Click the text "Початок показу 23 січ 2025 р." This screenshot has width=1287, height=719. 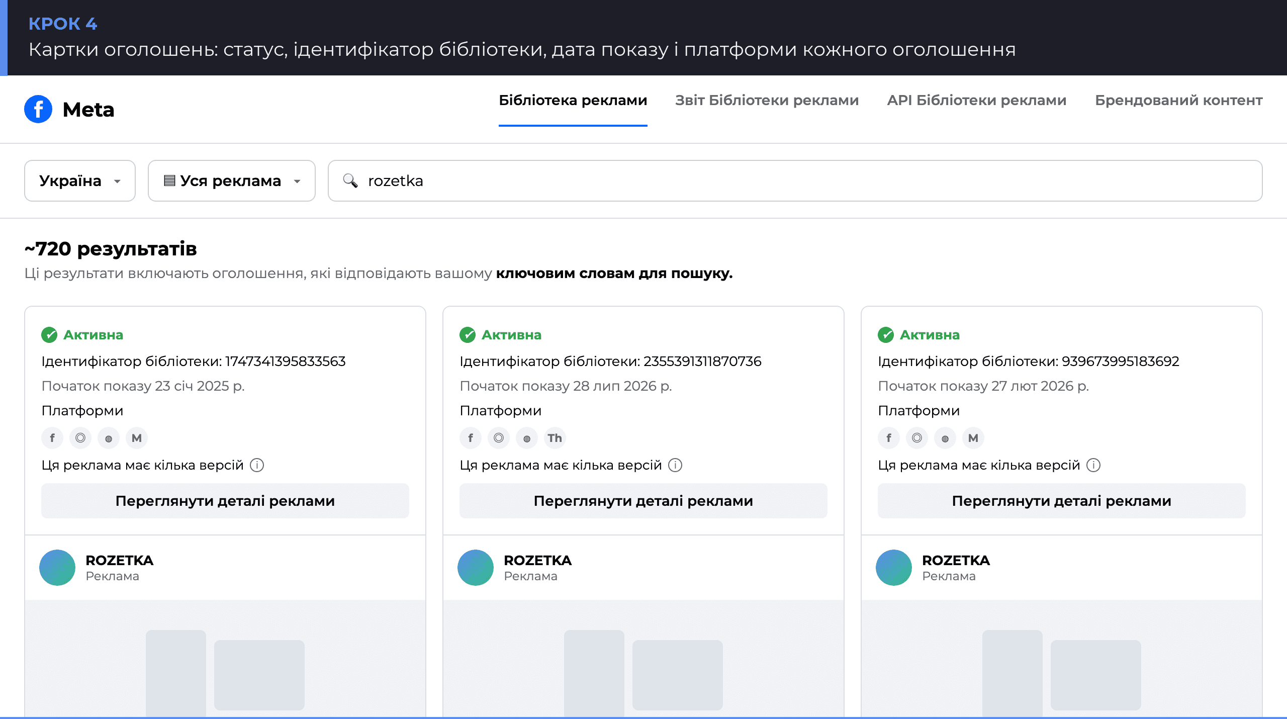click(x=143, y=386)
